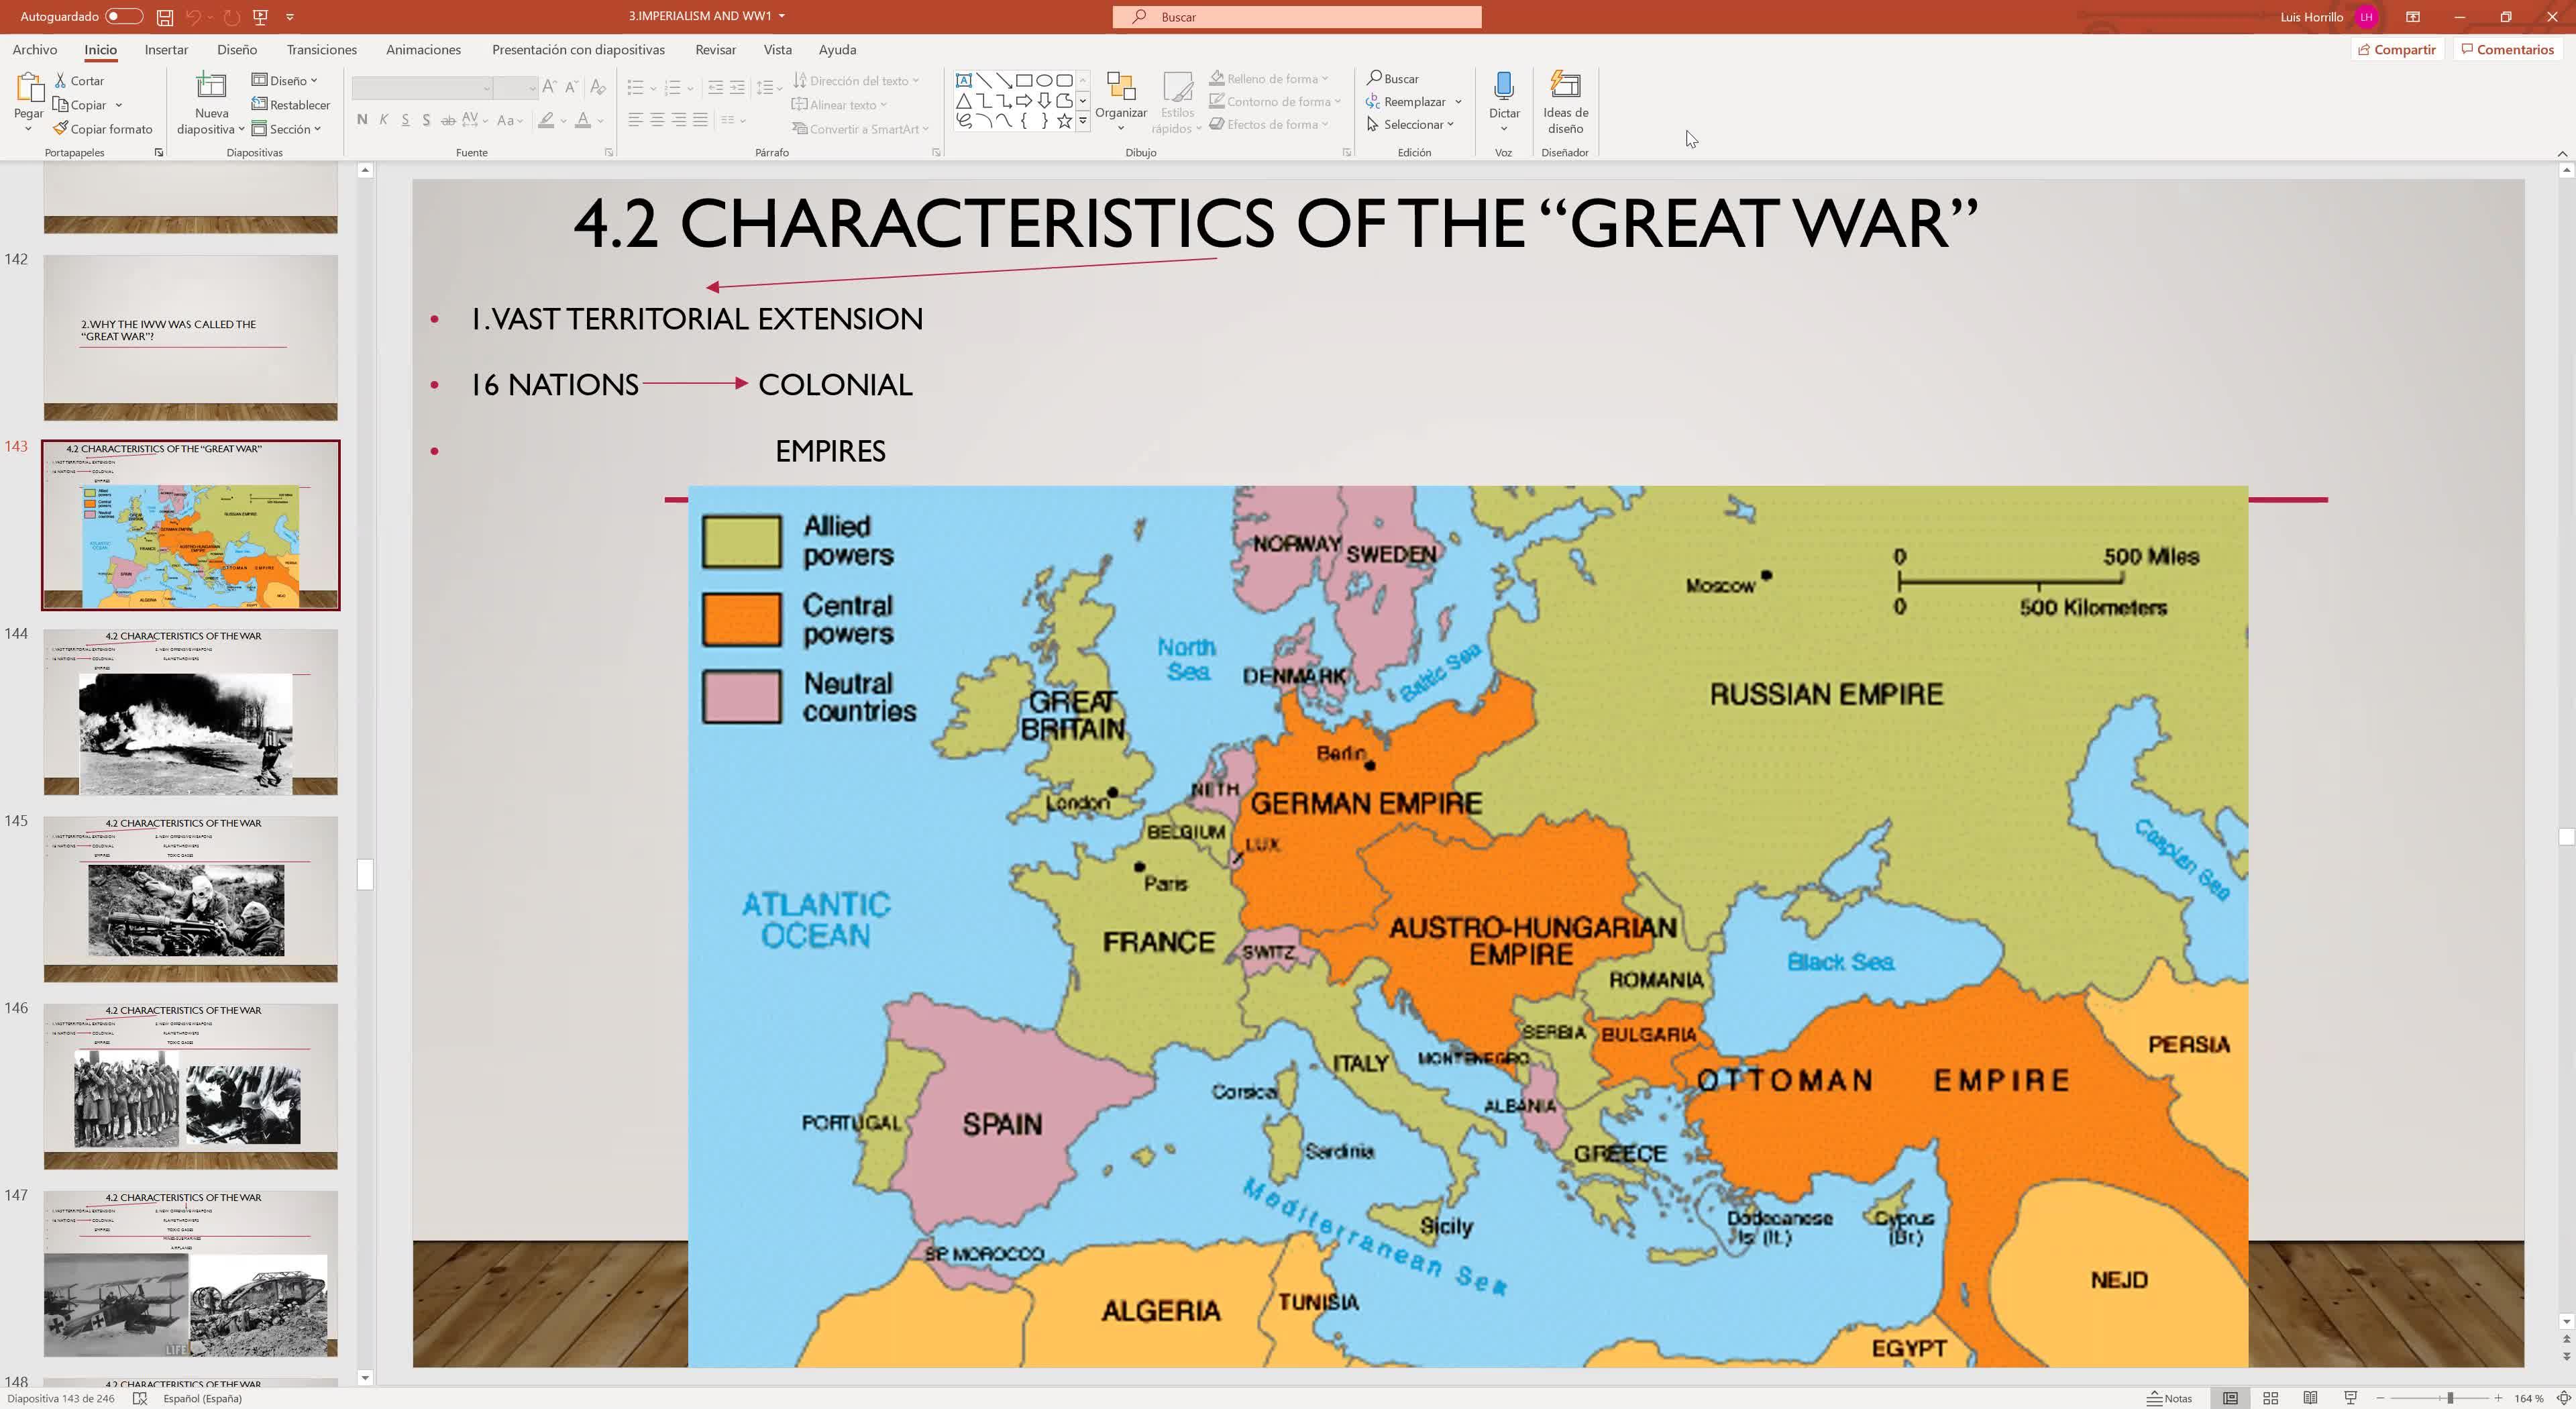Open reading view from status bar
The image size is (2576, 1409).
2310,1398
